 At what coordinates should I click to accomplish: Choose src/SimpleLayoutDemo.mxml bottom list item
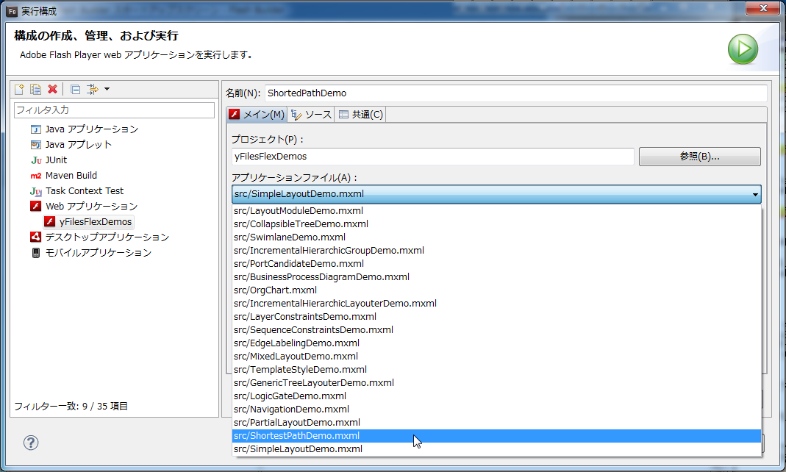click(496, 449)
